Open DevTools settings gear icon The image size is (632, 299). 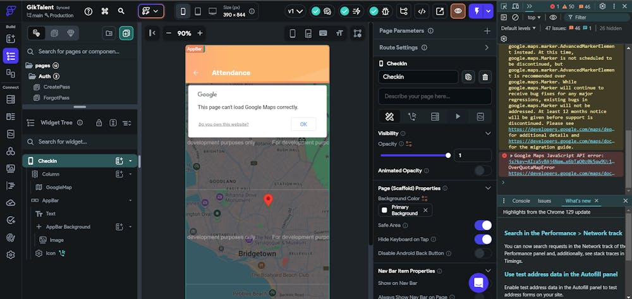click(602, 6)
